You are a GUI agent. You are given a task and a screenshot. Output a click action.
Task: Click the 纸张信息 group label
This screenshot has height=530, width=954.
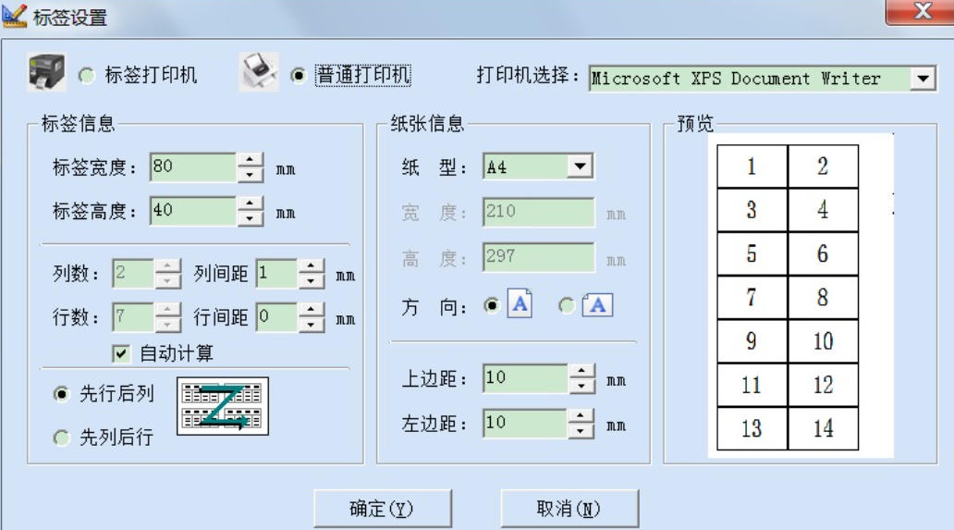[427, 124]
